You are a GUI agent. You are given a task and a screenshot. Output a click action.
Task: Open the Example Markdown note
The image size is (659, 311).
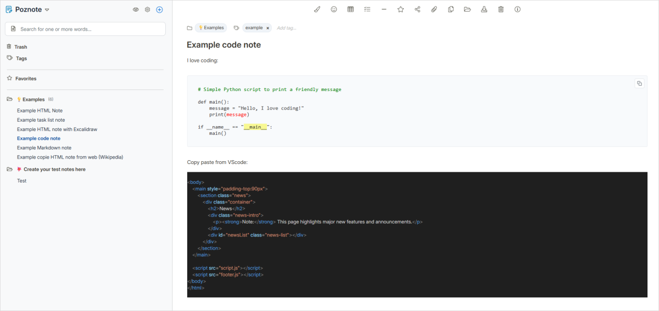click(x=44, y=148)
